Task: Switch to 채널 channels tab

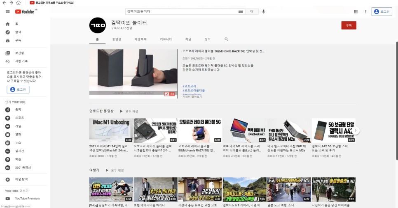Action: point(188,39)
